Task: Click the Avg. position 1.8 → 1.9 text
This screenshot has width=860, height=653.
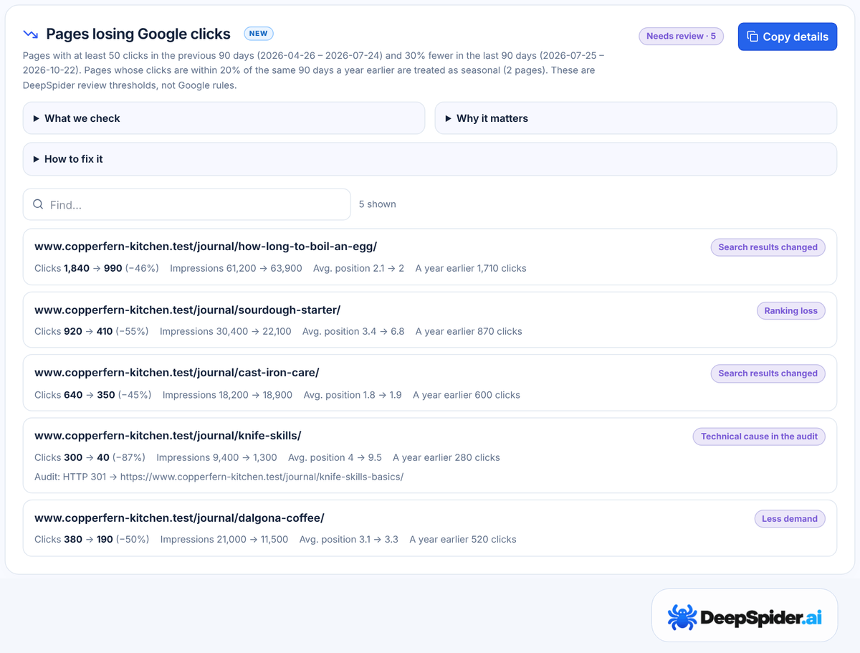Action: pos(353,394)
